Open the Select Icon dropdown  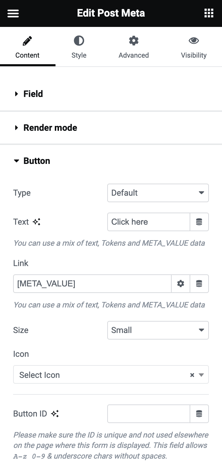(103, 375)
